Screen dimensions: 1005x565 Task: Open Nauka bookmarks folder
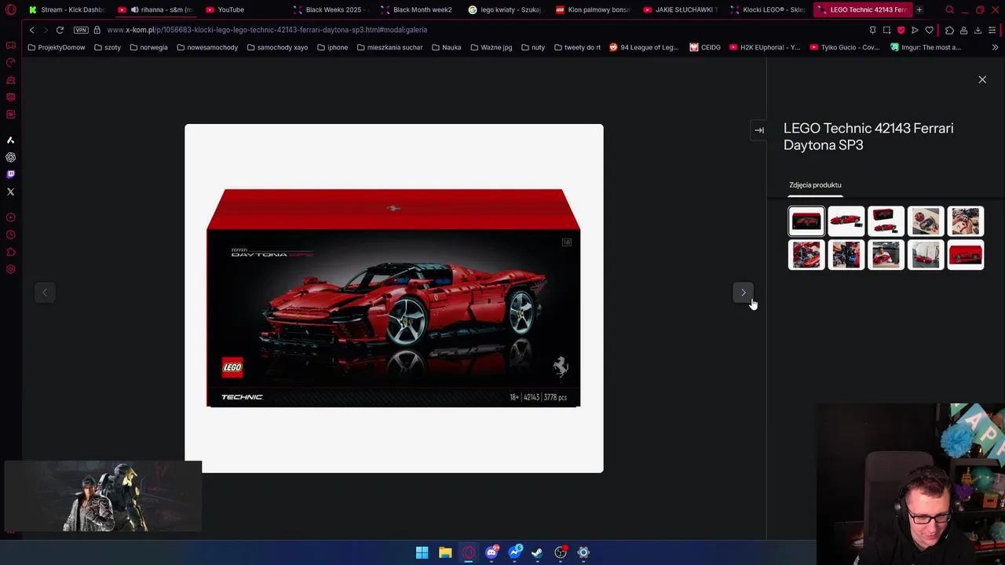click(x=447, y=47)
